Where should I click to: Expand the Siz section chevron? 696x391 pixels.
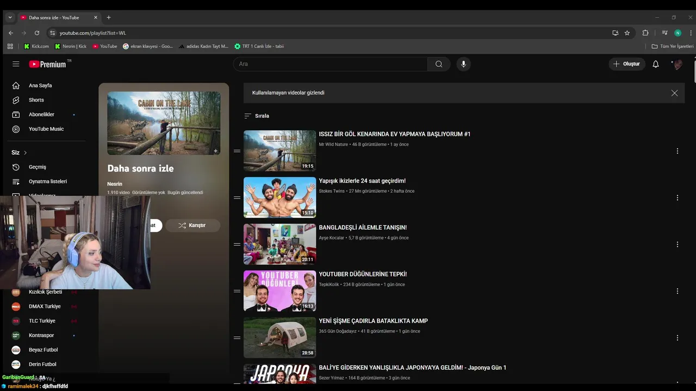[25, 153]
